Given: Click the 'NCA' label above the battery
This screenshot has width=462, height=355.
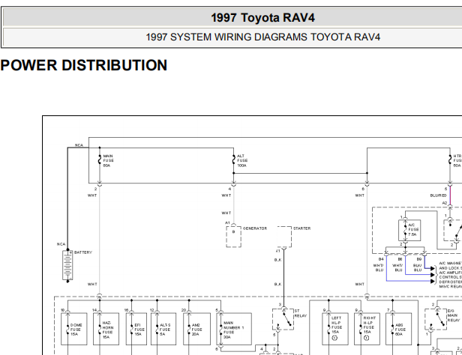Looking at the screenshot, I should click(61, 244).
